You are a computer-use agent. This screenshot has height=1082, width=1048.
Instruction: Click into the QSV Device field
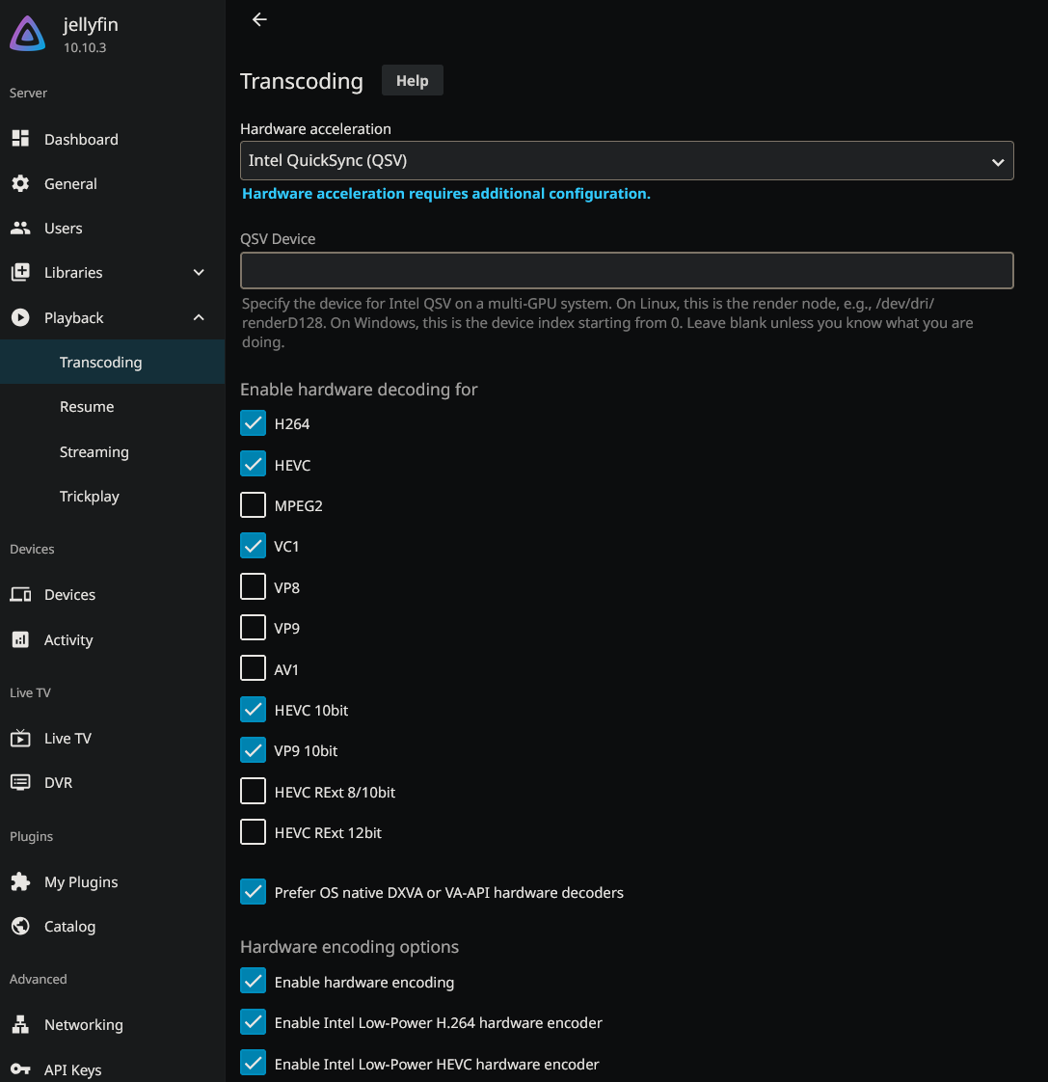(x=627, y=271)
